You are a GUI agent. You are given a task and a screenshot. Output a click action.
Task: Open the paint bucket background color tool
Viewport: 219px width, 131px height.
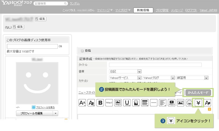pos(136,103)
